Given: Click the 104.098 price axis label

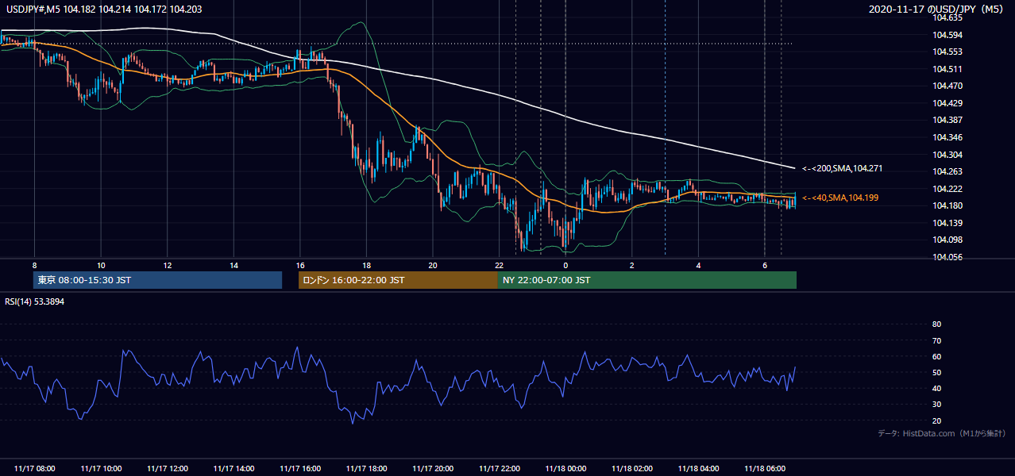Looking at the screenshot, I should tap(948, 240).
